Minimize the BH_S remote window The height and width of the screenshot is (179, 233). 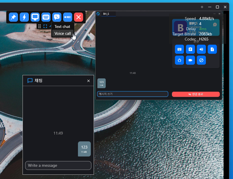tap(214, 14)
